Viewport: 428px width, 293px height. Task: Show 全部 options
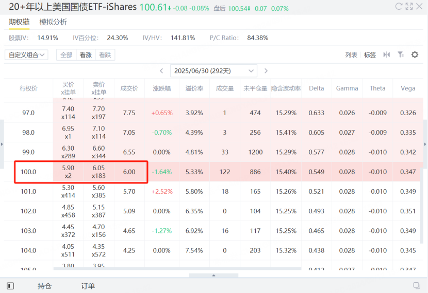67,55
